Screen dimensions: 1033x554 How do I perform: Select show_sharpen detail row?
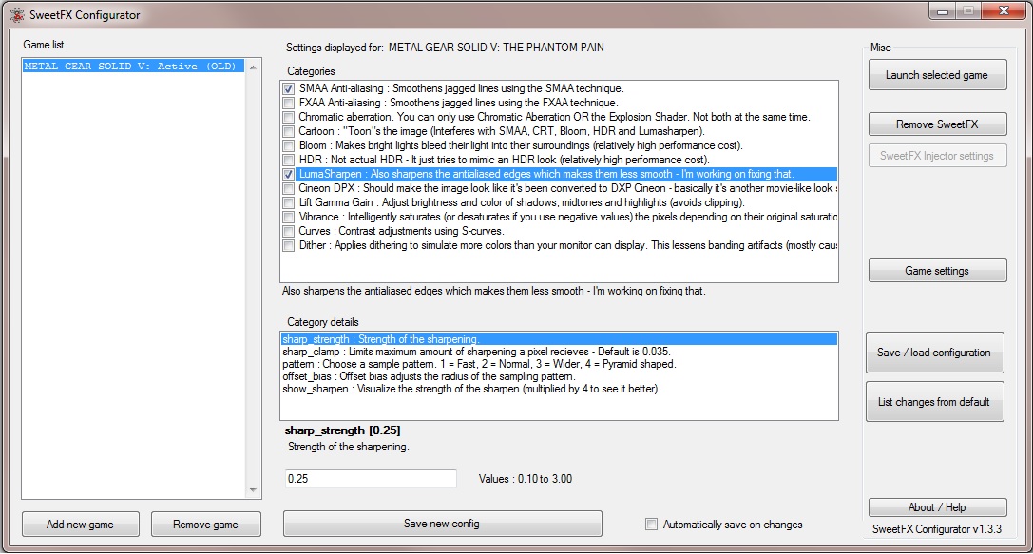[471, 390]
